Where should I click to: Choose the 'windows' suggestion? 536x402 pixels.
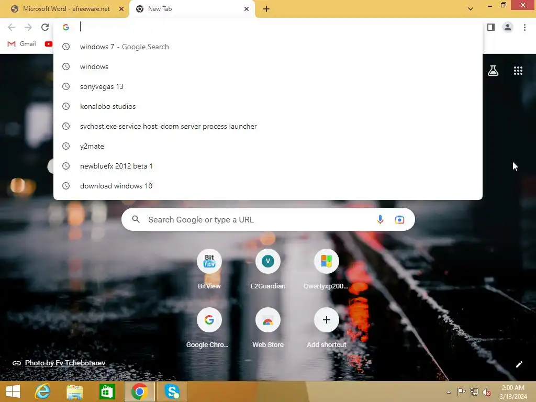[268, 66]
